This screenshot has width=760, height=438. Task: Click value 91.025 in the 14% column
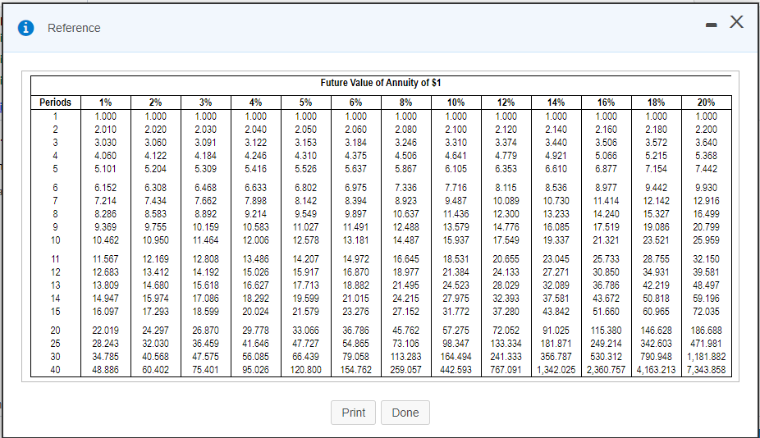(x=556, y=331)
